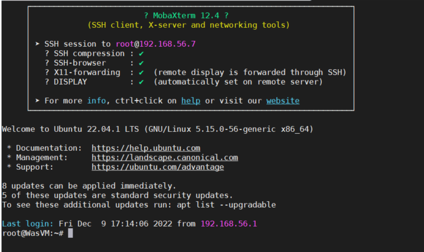Click the 'Last login:' label
Image resolution: width=424 pixels, height=252 pixels.
[x=28, y=224]
